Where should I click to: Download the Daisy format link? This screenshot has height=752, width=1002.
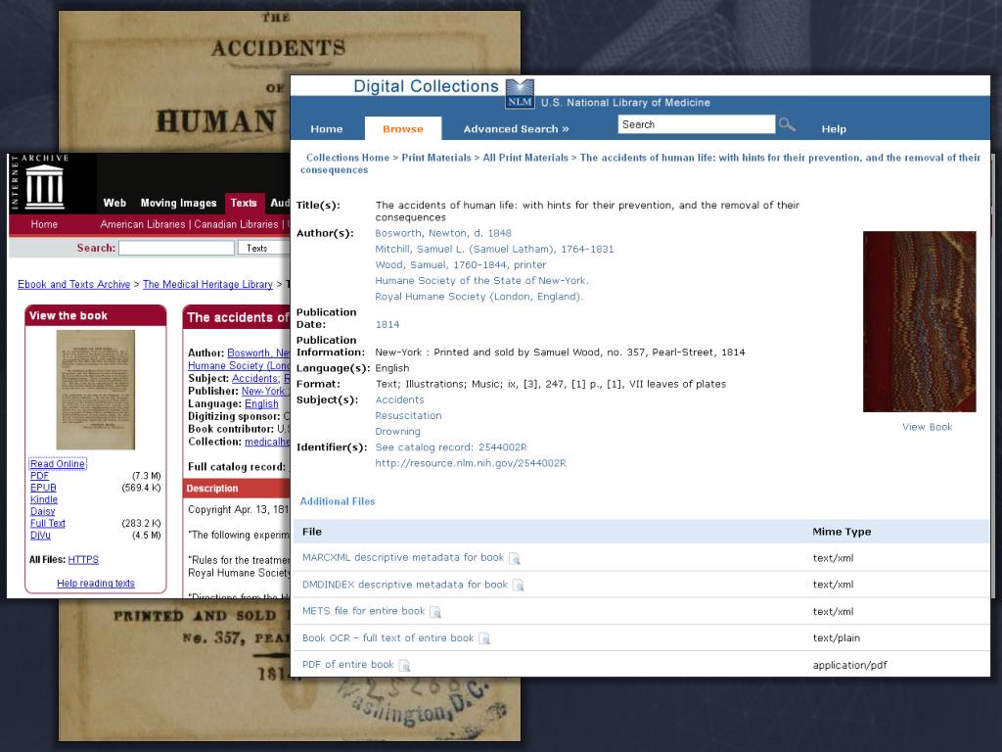click(43, 511)
